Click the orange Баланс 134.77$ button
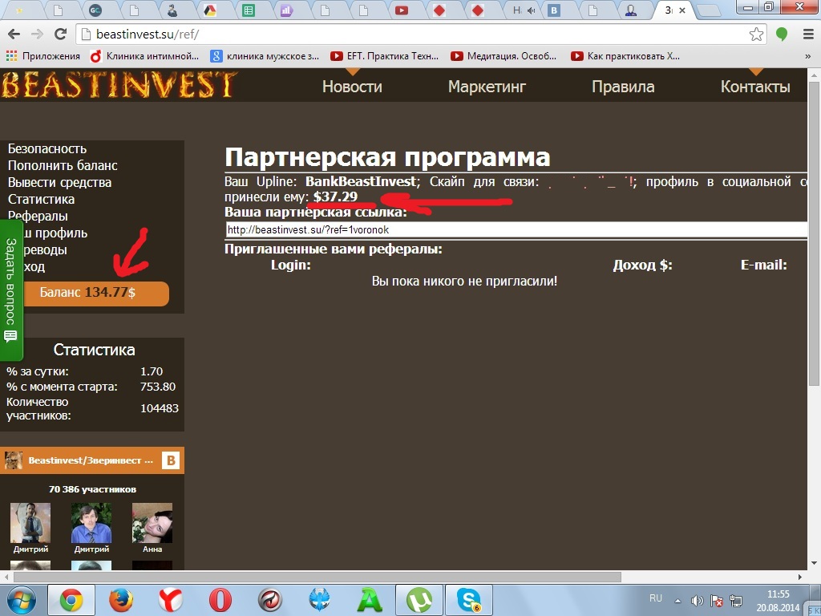Screen dimensions: 821x616 coord(95,293)
